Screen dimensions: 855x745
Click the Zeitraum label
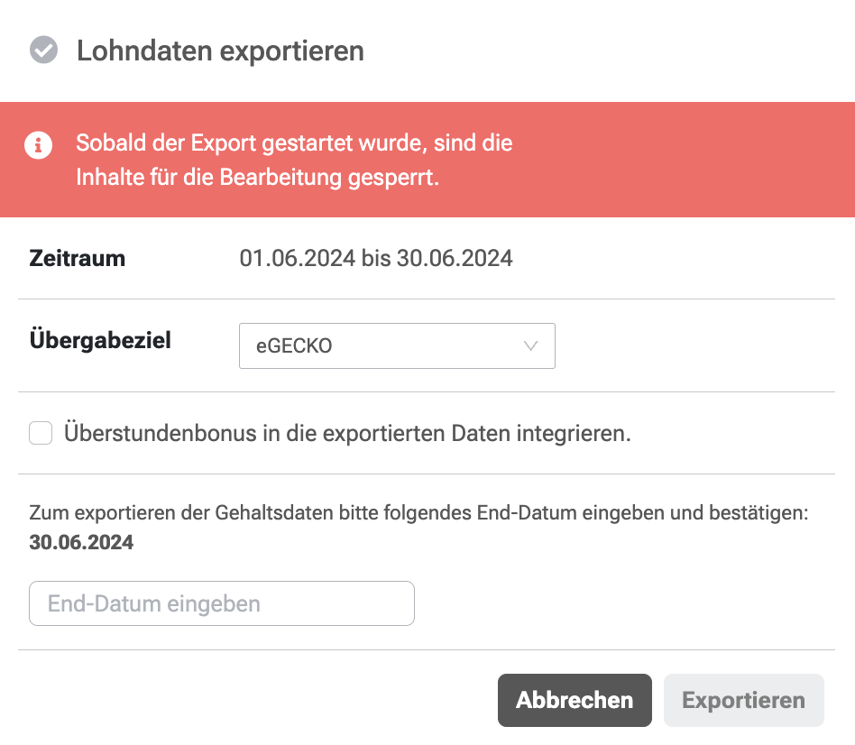coord(78,258)
